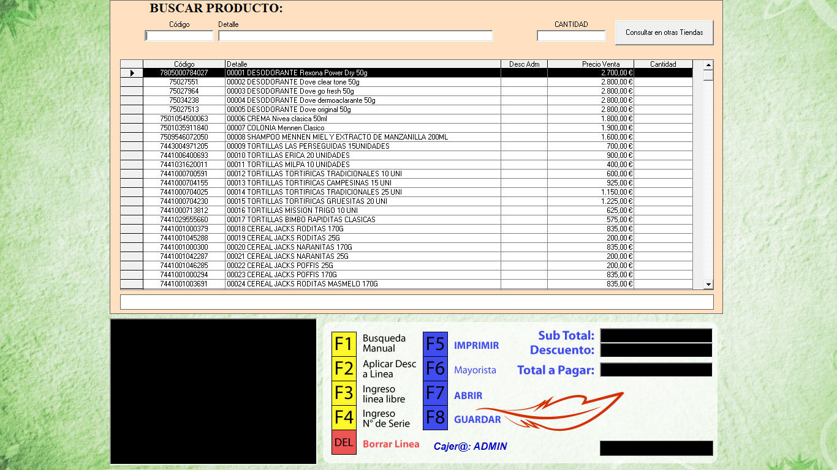837x470 pixels.
Task: Click the blue F7 Abrir icon
Action: click(435, 394)
